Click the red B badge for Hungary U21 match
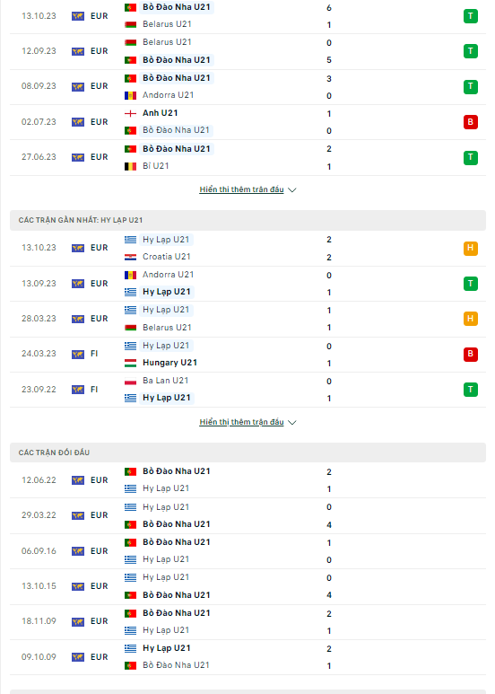 [470, 354]
